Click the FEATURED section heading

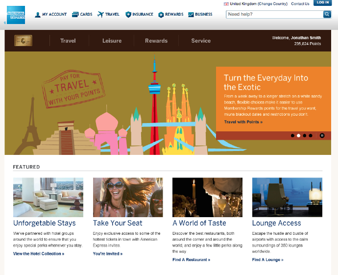26,167
